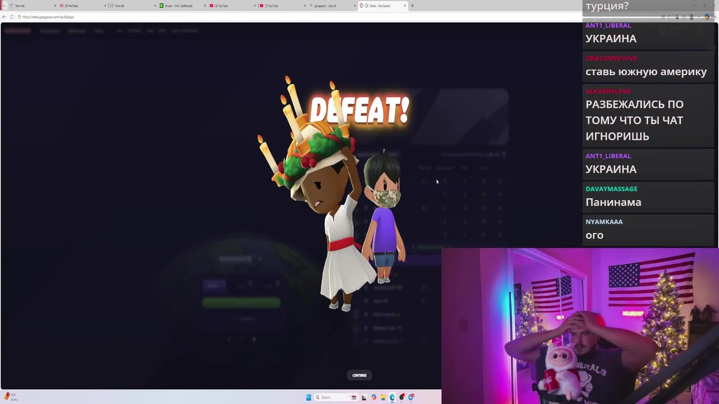719x404 pixels.
Task: Open a new browser tab with plus button
Action: tap(412, 6)
